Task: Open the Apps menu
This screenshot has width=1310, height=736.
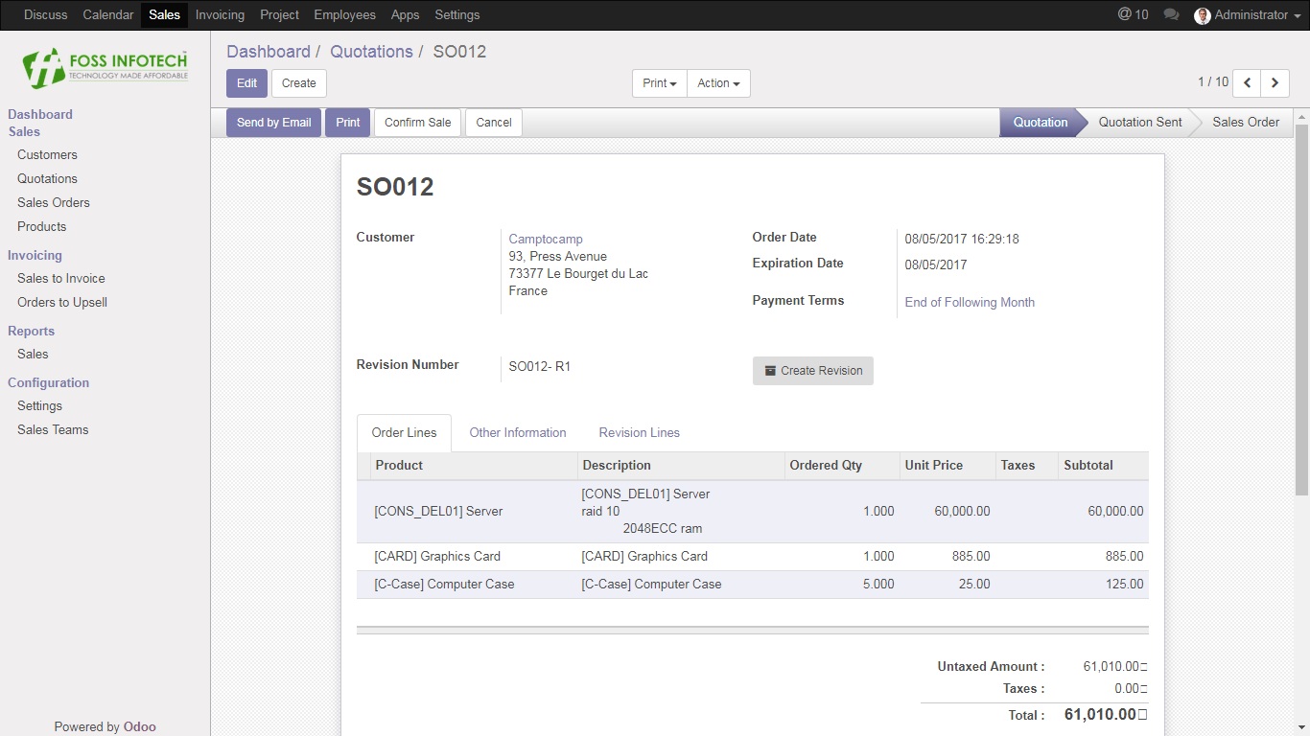Action: pos(405,14)
